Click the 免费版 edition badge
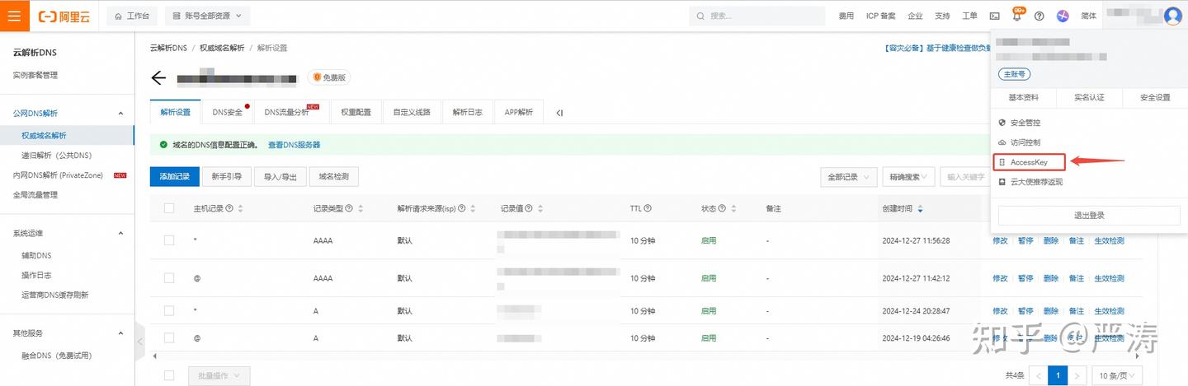 [x=329, y=77]
